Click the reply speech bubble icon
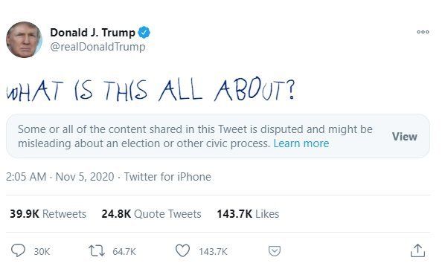This screenshot has width=445, height=272. coord(18,250)
